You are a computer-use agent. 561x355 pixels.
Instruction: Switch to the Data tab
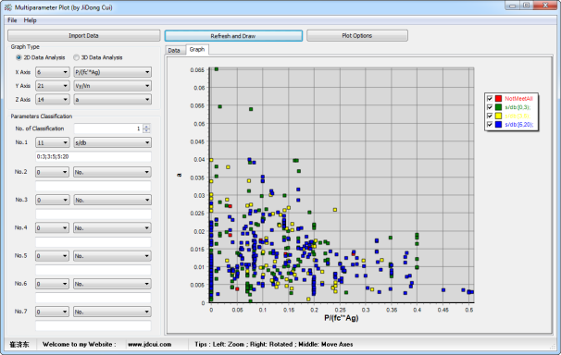[x=174, y=50]
